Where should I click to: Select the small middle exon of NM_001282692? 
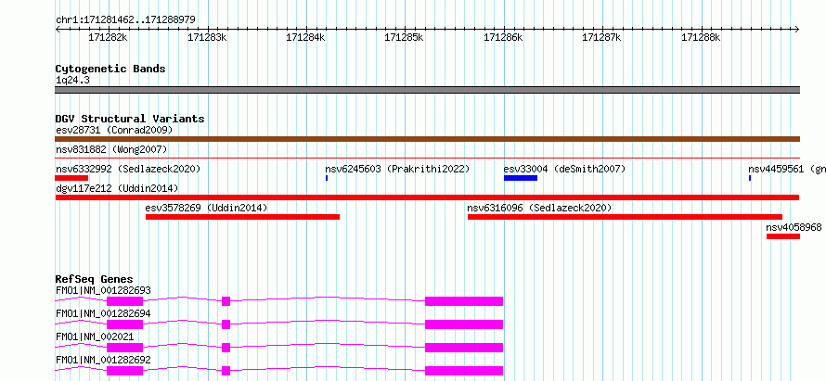226,371
